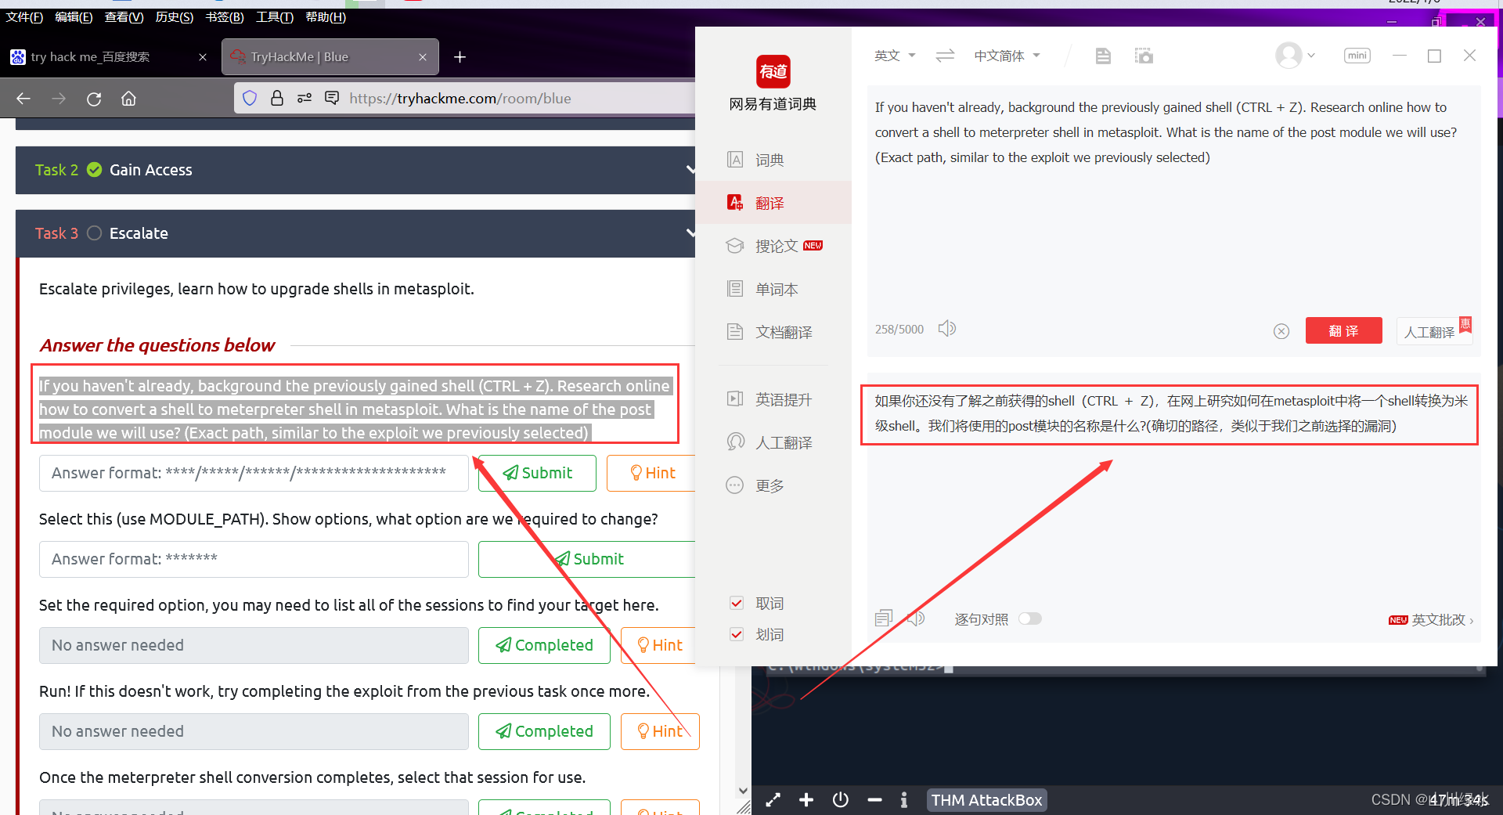The width and height of the screenshot is (1503, 815).
Task: Click the site permissions icon in the address bar
Action: pyautogui.click(x=305, y=98)
